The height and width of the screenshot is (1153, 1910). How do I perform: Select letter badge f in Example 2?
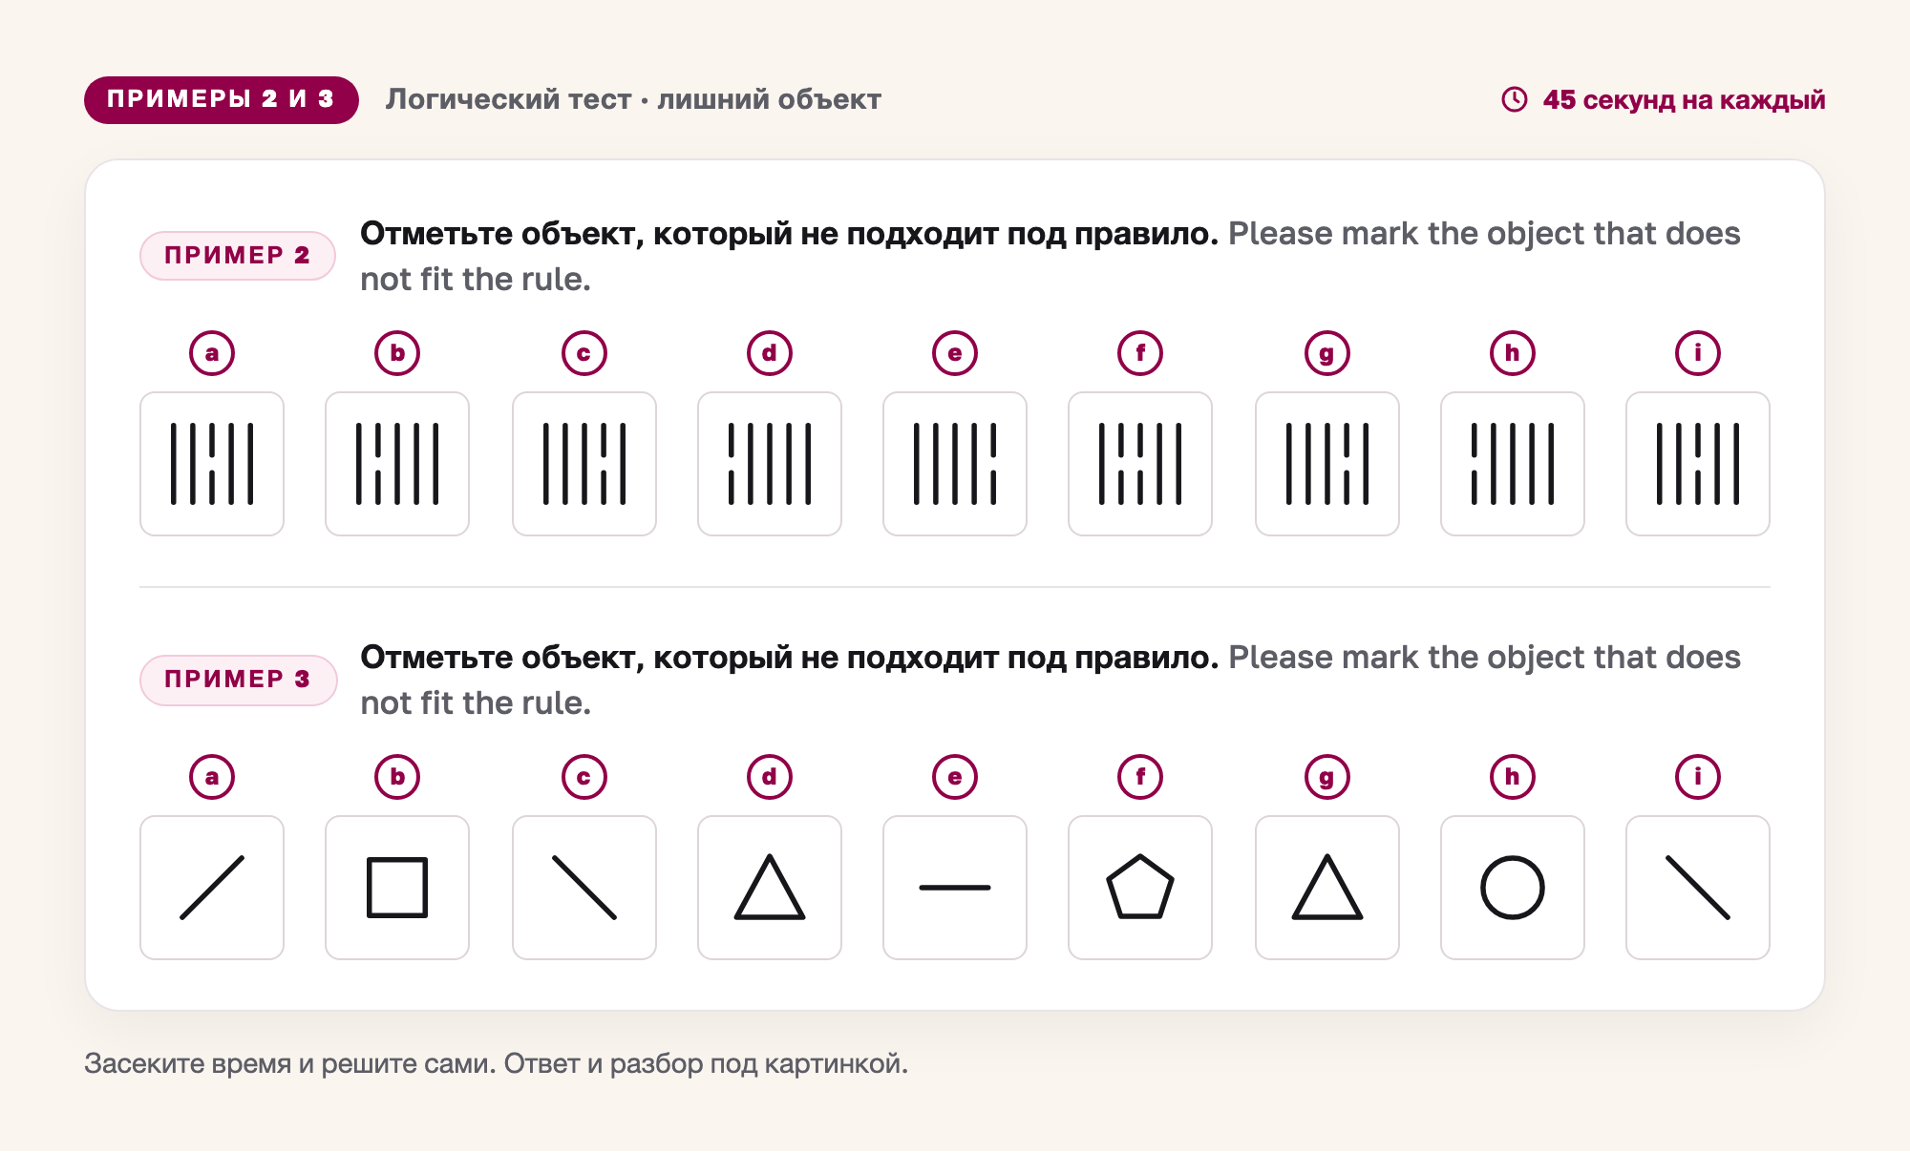click(x=1140, y=353)
